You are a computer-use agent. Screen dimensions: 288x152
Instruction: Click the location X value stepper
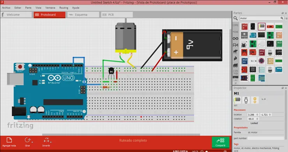click(x=253, y=114)
